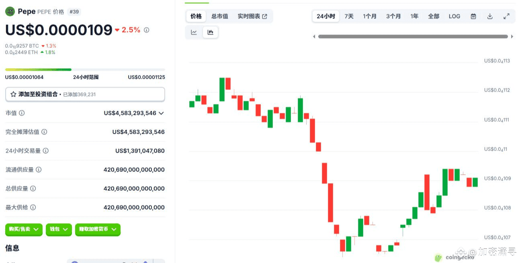Viewport: 520px width, 263px height.
Task: Show info tooltip for 市值
Action: (22, 113)
